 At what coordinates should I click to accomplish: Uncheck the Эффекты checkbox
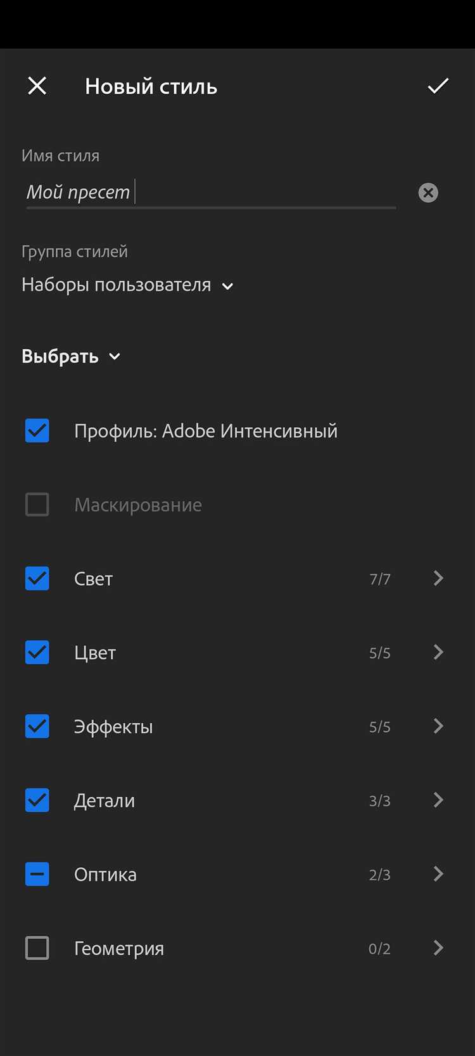(37, 726)
